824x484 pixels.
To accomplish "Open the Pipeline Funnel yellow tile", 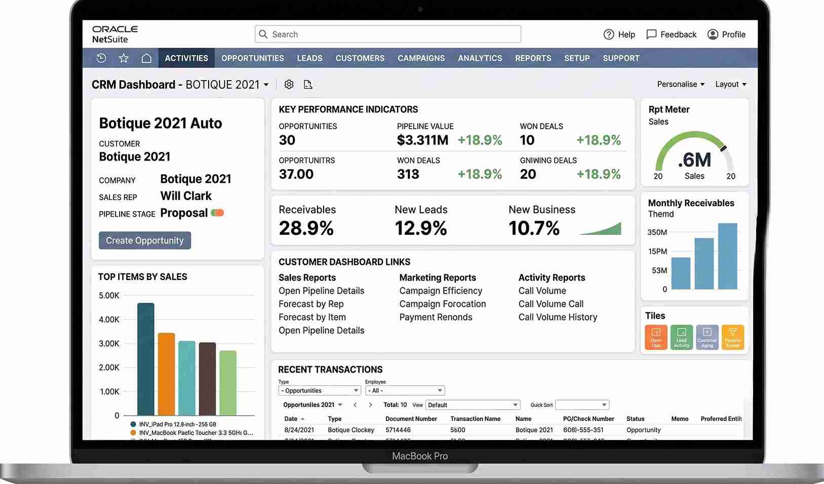I will tap(733, 337).
